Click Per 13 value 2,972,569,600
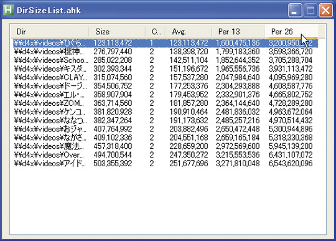Viewport: 336px width, 241px height. coord(238,146)
